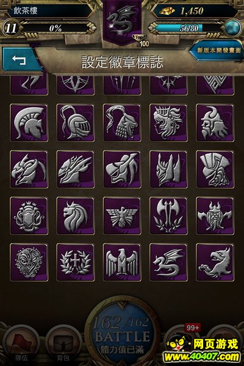Image resolution: width=244 pixels, height=366 pixels.
Task: Pick the crowned queen head emblem
Action: (168, 123)
